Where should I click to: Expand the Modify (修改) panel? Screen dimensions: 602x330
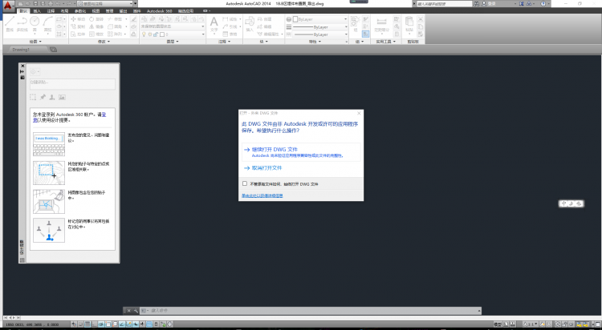(x=104, y=42)
